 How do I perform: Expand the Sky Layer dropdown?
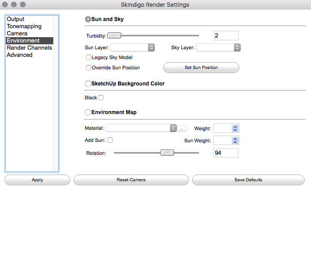point(218,47)
